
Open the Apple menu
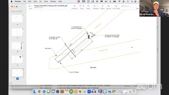coord(12,1)
